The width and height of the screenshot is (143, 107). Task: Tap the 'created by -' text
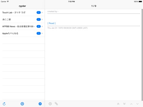[53, 12]
